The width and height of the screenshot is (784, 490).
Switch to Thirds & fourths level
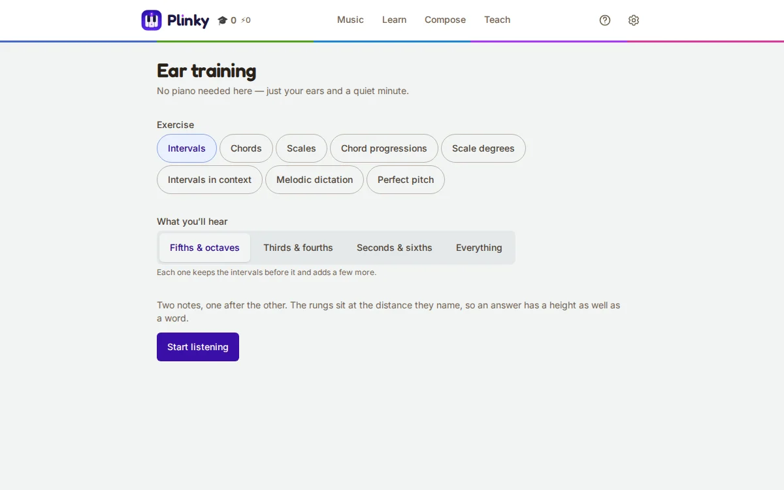pos(298,248)
